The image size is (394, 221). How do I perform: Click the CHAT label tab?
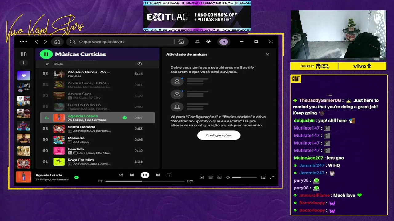(x=296, y=79)
